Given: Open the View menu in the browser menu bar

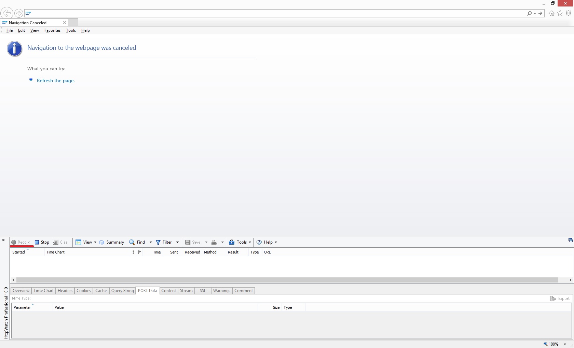Looking at the screenshot, I should [x=35, y=30].
